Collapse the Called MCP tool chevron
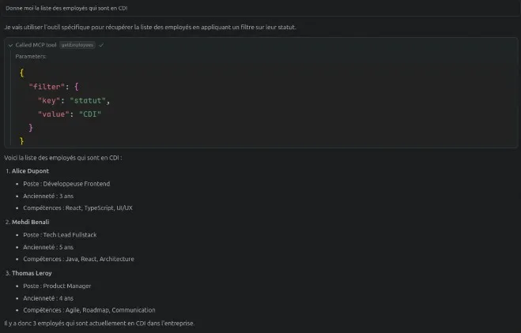This screenshot has height=333, width=521. [10, 45]
